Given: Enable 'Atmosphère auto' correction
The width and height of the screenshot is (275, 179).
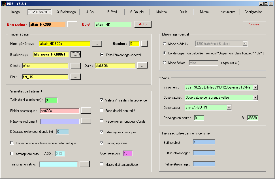Looking at the screenshot, I should (12, 153).
